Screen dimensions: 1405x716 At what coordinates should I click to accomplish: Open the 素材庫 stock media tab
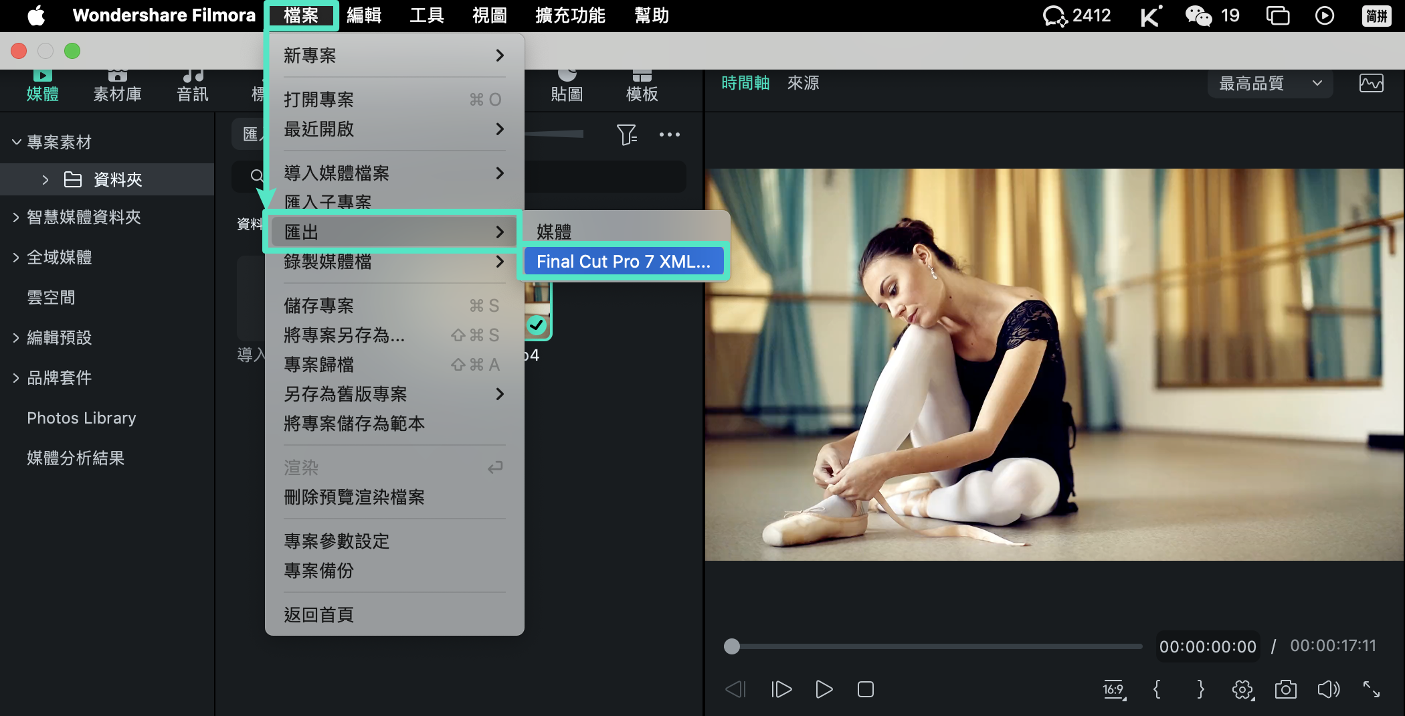(x=118, y=87)
